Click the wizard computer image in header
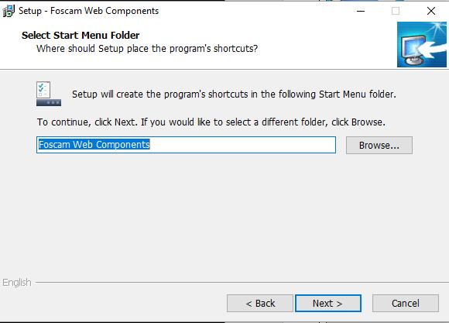 click(x=421, y=44)
